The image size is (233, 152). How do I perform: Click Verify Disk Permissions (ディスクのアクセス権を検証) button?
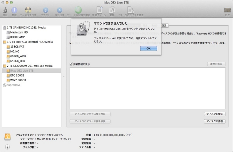pos(90,114)
